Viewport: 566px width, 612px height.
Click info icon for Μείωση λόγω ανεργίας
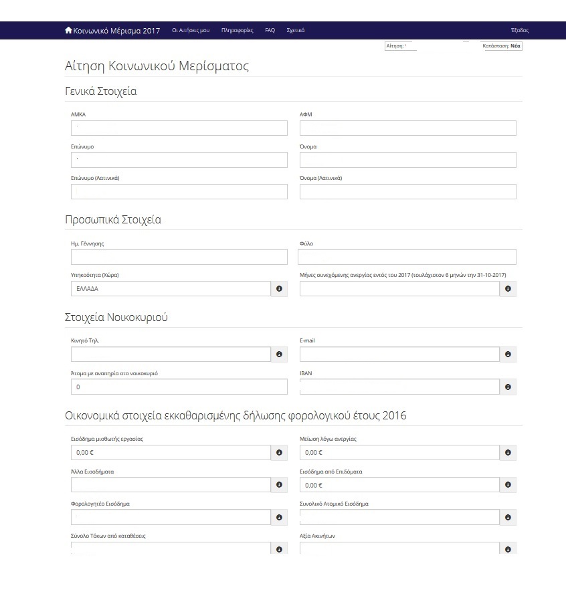[508, 453]
